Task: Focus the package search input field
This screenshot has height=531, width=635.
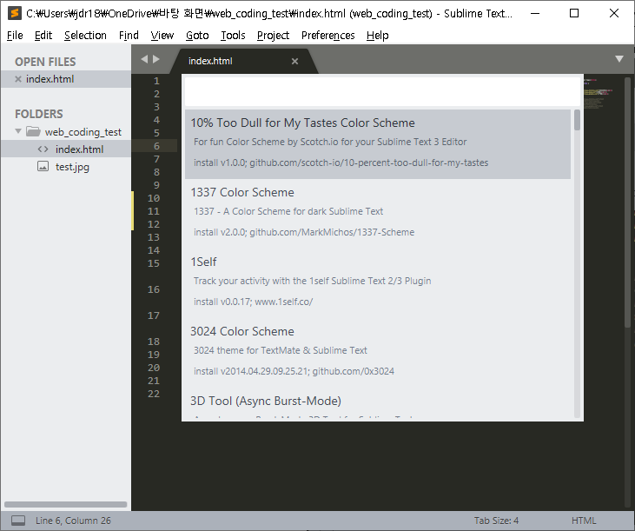Action: coord(382,91)
